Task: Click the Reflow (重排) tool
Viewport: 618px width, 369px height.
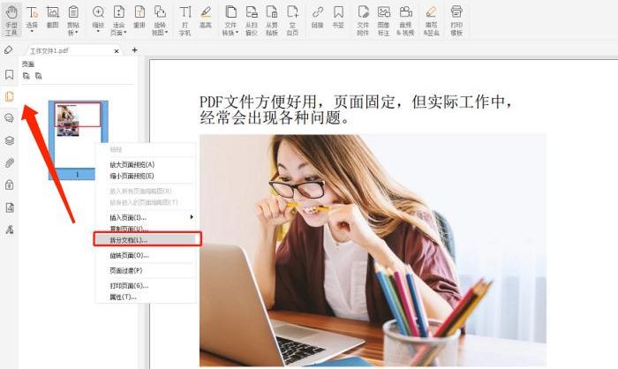Action: click(139, 18)
